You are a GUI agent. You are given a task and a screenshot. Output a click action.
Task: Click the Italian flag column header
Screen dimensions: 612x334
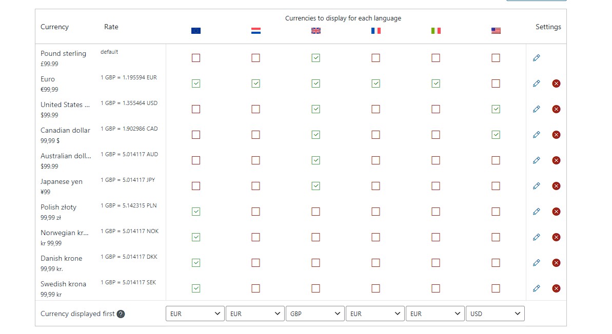(436, 31)
